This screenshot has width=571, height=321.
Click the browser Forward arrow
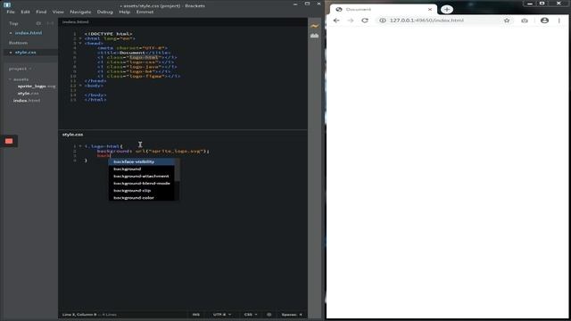[351, 21]
